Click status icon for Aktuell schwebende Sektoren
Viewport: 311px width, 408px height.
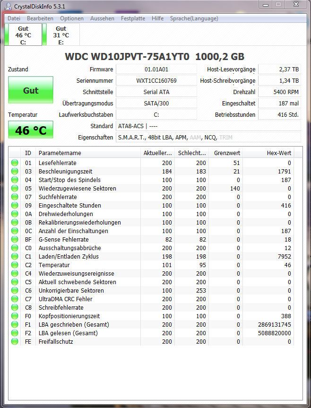pos(15,282)
